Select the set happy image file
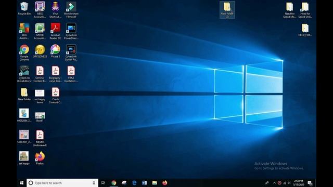Screen dimensions: 333x187 click(x=24, y=158)
